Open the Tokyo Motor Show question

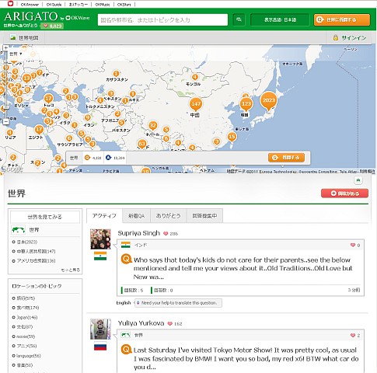click(x=246, y=358)
